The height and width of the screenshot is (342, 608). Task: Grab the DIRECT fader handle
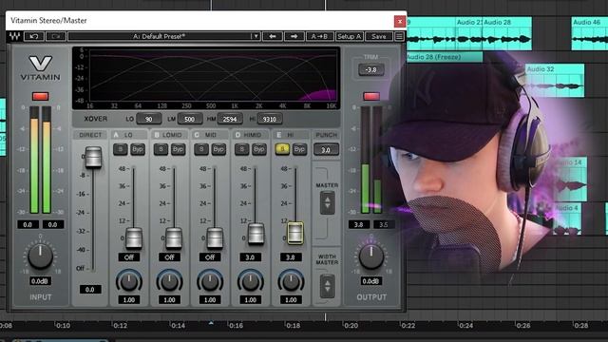click(x=93, y=158)
